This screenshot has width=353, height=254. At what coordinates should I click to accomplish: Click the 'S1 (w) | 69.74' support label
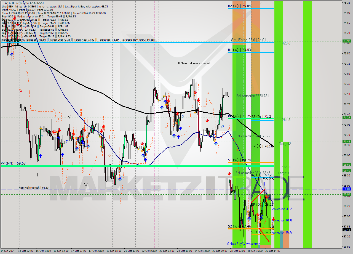[x=239, y=160]
